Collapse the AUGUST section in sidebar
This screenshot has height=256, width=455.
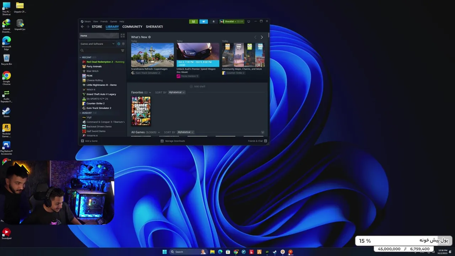[81, 113]
